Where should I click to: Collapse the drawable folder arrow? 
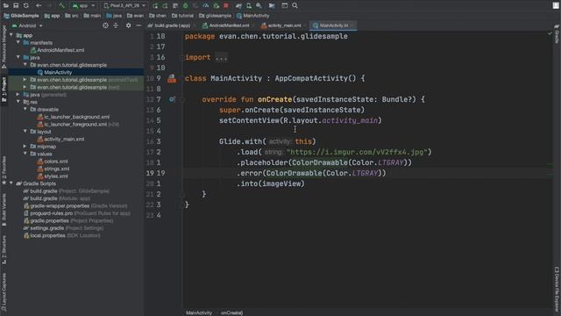tap(25, 109)
